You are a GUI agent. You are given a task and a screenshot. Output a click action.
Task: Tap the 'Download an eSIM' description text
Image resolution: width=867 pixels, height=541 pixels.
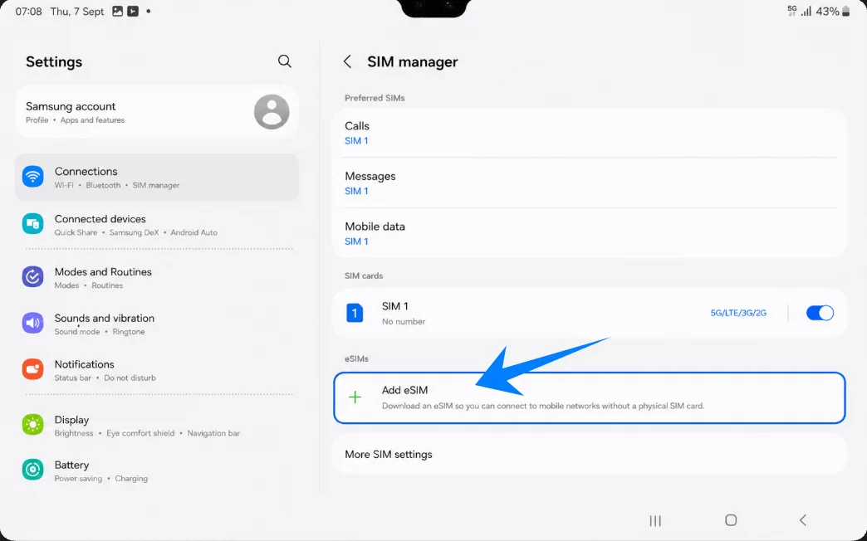pyautogui.click(x=543, y=406)
